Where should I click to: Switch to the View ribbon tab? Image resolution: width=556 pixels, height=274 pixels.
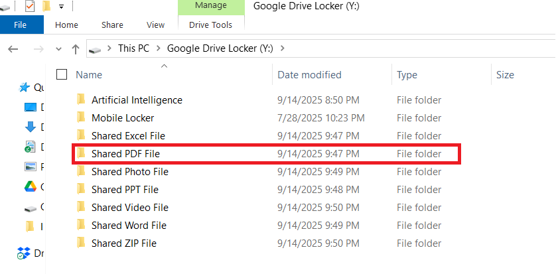point(155,25)
